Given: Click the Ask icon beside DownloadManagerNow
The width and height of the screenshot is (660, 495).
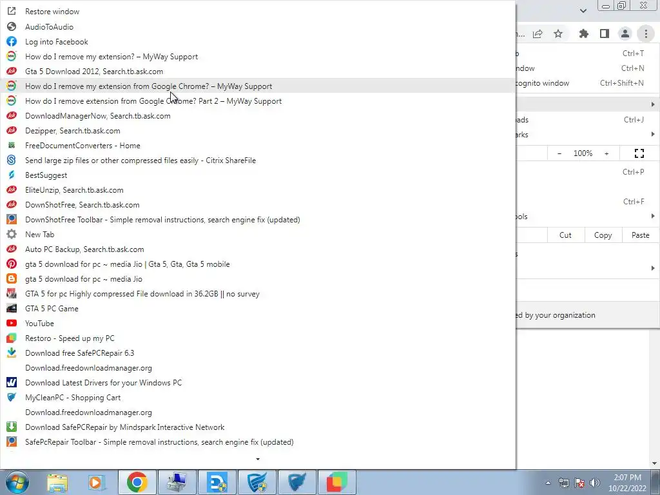Looking at the screenshot, I should click(12, 116).
